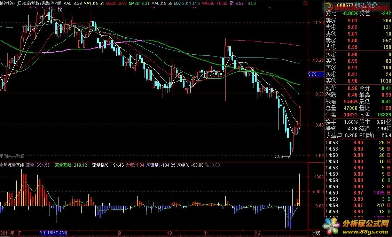Image resolution: width=392 pixels, height=237 pixels.
Task: Click the 卖⑤ ask row at 9.03
Action: [358, 21]
